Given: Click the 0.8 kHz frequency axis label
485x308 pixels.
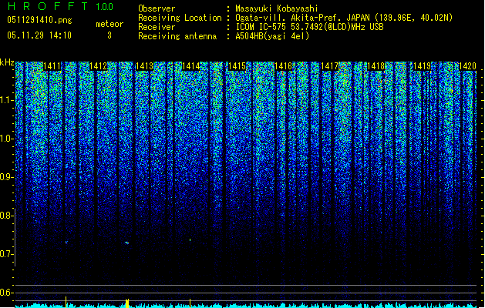Looking at the screenshot, I should pos(7,216).
